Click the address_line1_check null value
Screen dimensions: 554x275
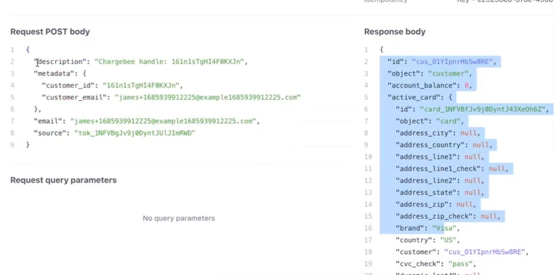(497, 169)
